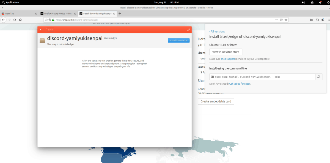The height and width of the screenshot is (163, 330).
Task: Show the browser sidebar via sidebar icon
Action: click(317, 20)
